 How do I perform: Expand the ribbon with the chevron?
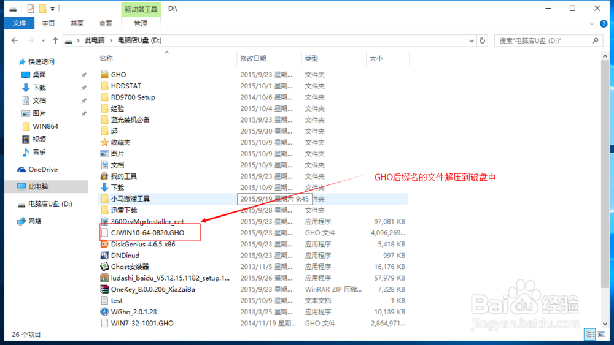[592, 24]
